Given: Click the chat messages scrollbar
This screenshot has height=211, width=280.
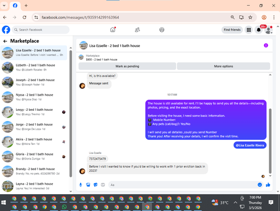Looking at the screenshot, I should pyautogui.click(x=270, y=141).
